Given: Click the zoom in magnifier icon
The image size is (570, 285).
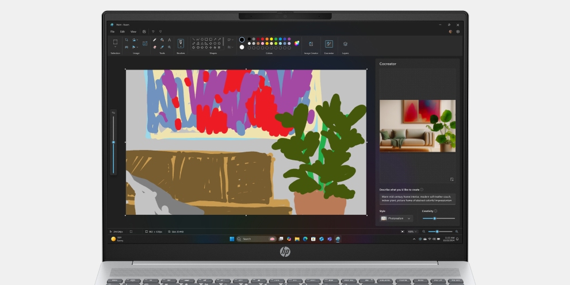Looking at the screenshot, I should coord(457,232).
